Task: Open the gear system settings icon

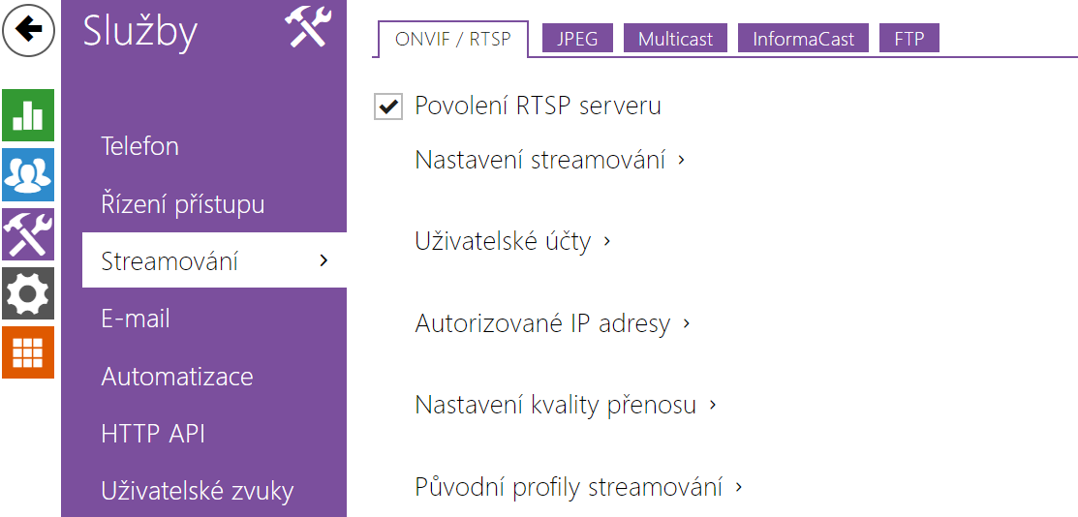Action: [28, 292]
